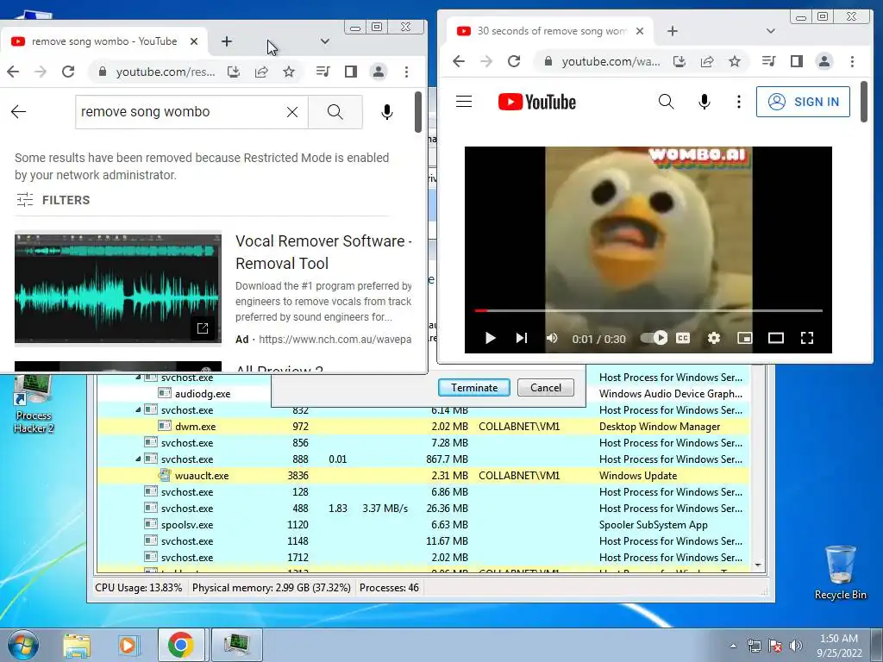This screenshot has height=662, width=883.
Task: Go to YouTube home via logo
Action: click(537, 102)
